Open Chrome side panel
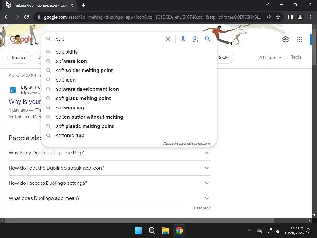 tap(290, 17)
